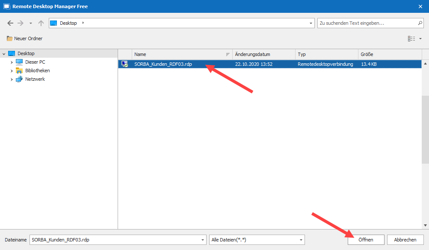Image resolution: width=429 pixels, height=250 pixels.
Task: Select Desktop in the folder tree
Action: click(x=26, y=53)
